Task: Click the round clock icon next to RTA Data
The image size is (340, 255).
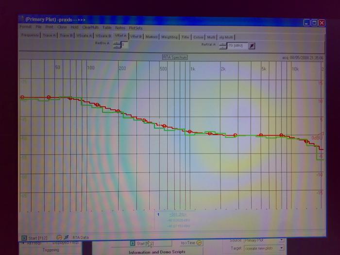Action: (x=59, y=238)
